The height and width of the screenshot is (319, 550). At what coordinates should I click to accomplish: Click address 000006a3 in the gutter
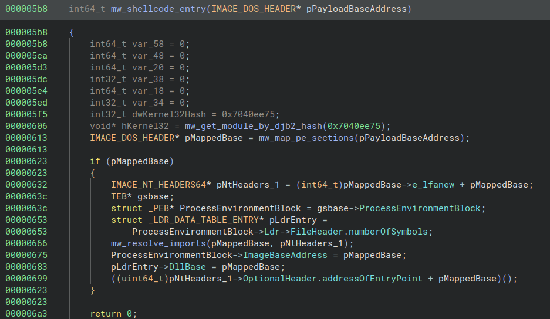click(x=26, y=314)
